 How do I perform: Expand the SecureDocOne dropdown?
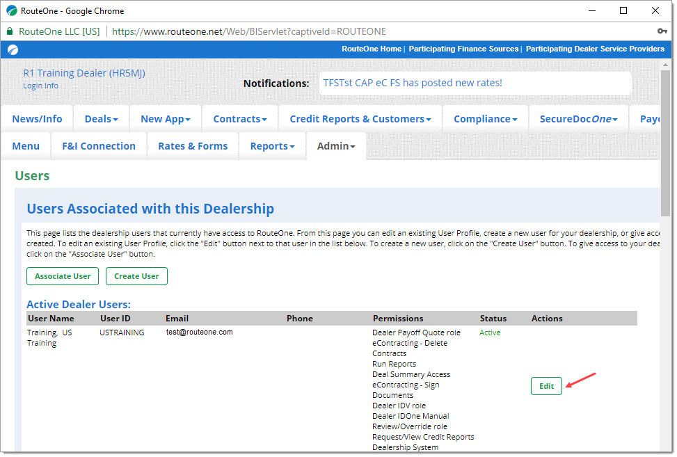pyautogui.click(x=579, y=119)
